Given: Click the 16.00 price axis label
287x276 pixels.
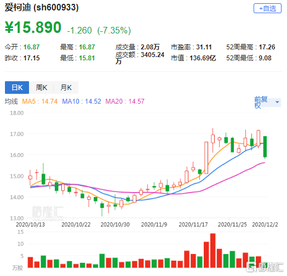Looking at the screenshot, I should click(16, 155).
